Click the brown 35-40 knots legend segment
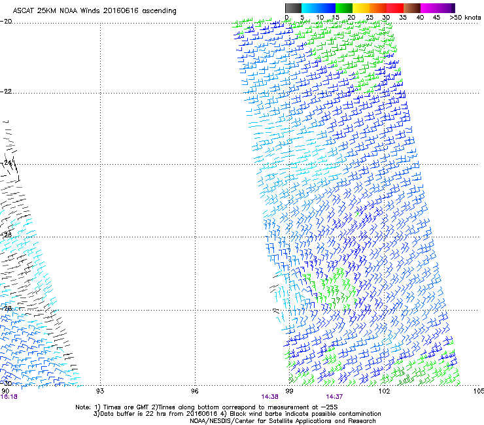 (412, 8)
